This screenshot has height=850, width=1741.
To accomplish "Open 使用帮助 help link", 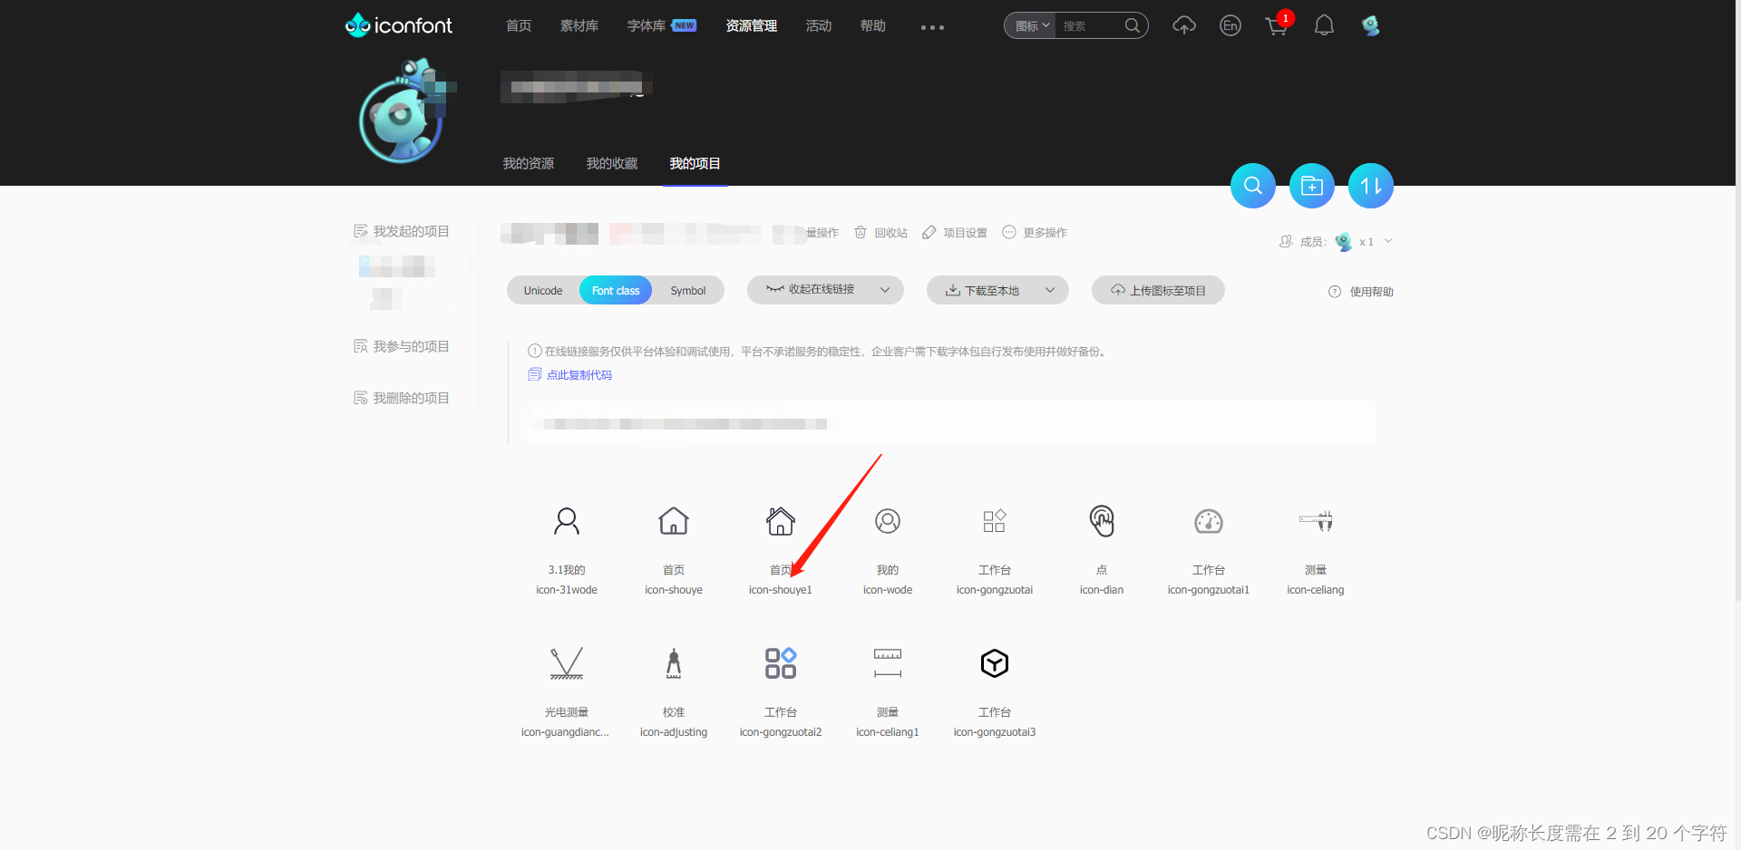I will tap(1361, 292).
